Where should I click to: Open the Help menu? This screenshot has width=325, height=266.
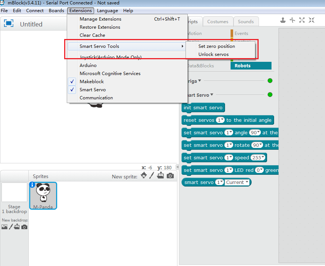coord(128,11)
